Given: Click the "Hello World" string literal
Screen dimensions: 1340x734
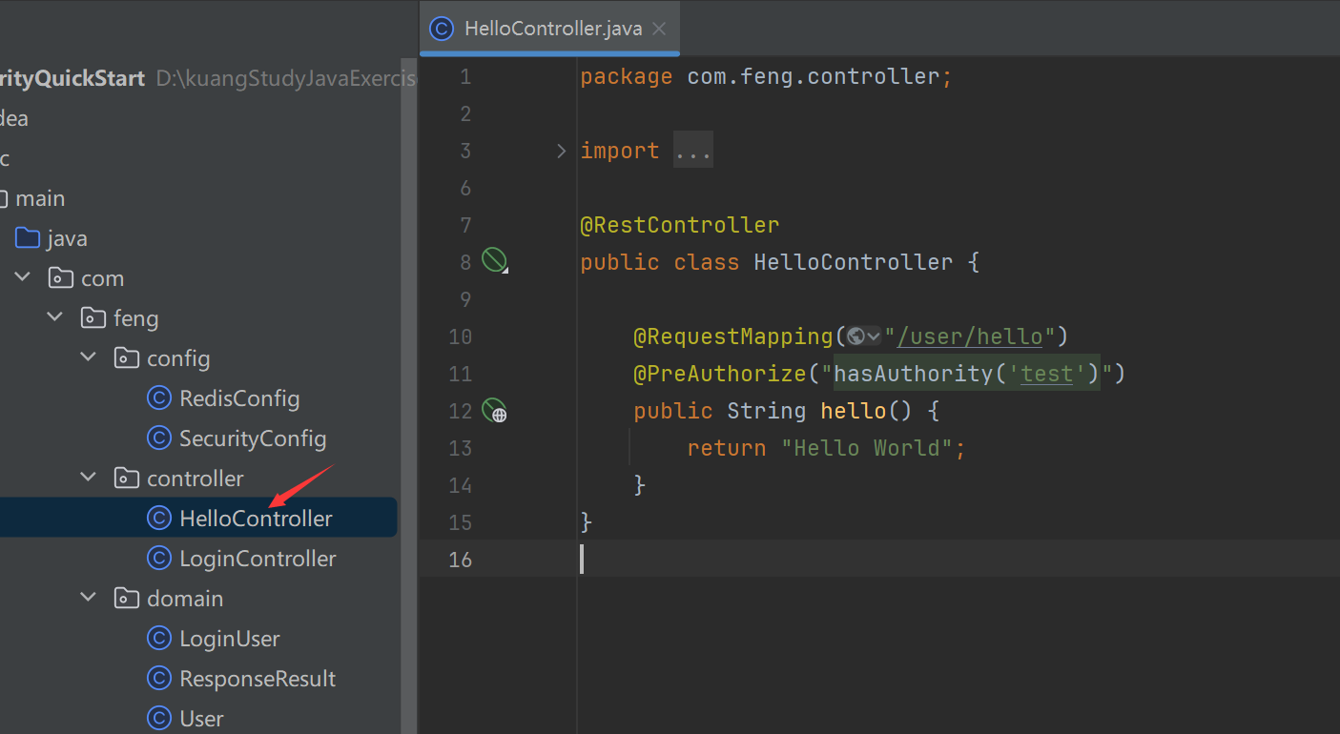Looking at the screenshot, I should click(867, 448).
